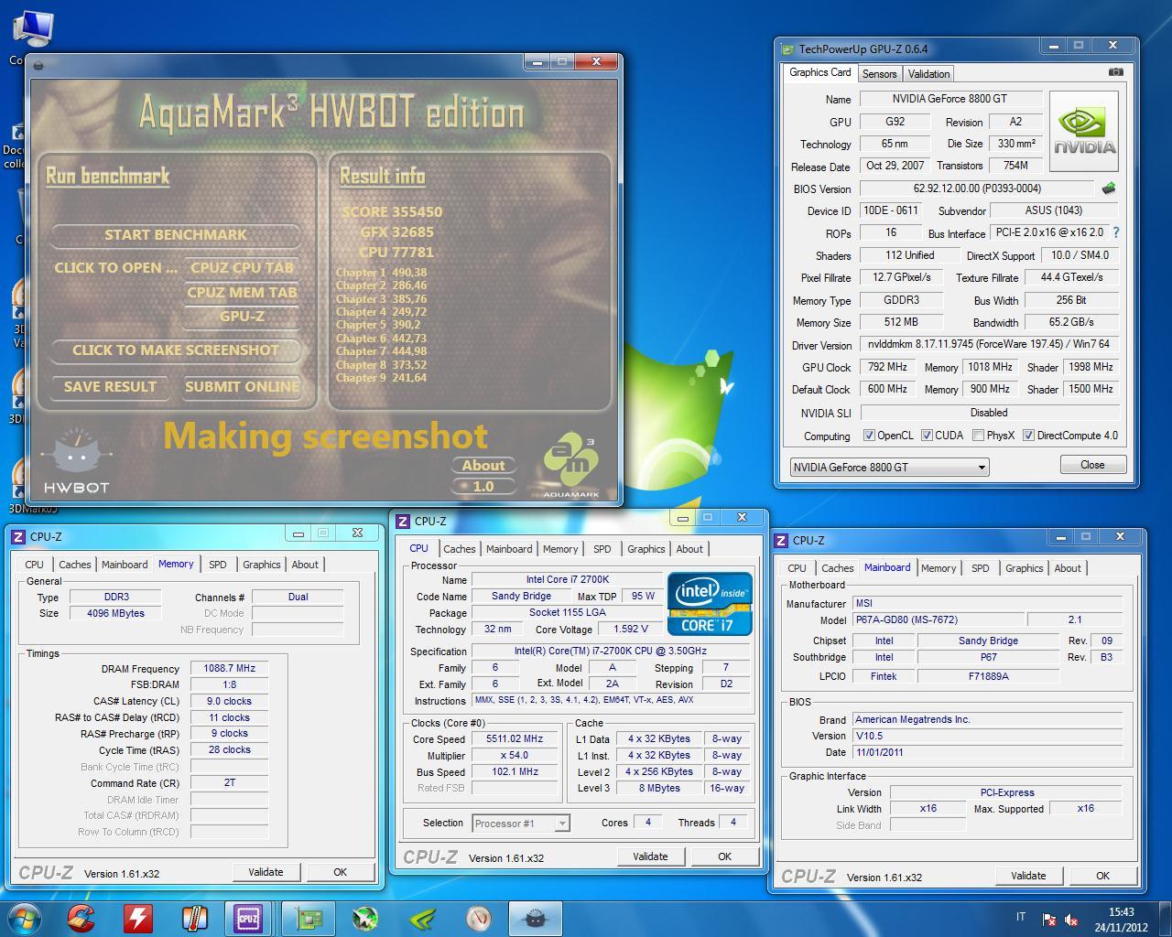1172x937 pixels.
Task: Click the red lightning bolt taskbar icon
Action: click(137, 918)
